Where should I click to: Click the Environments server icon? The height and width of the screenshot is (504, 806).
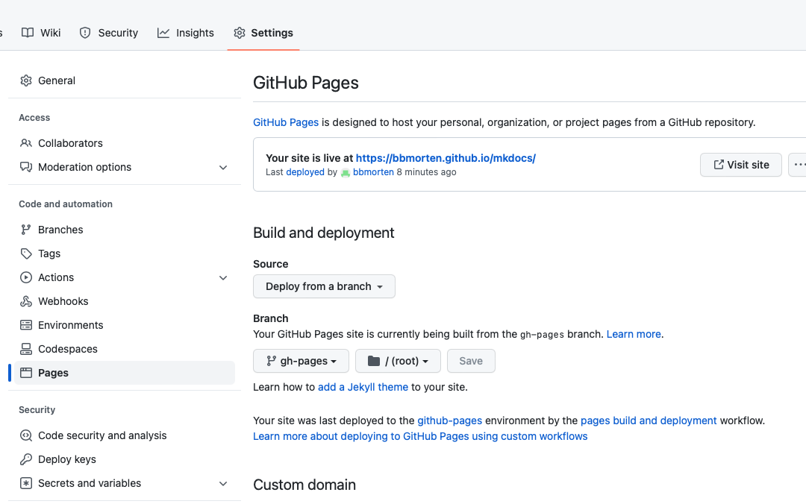(x=26, y=325)
